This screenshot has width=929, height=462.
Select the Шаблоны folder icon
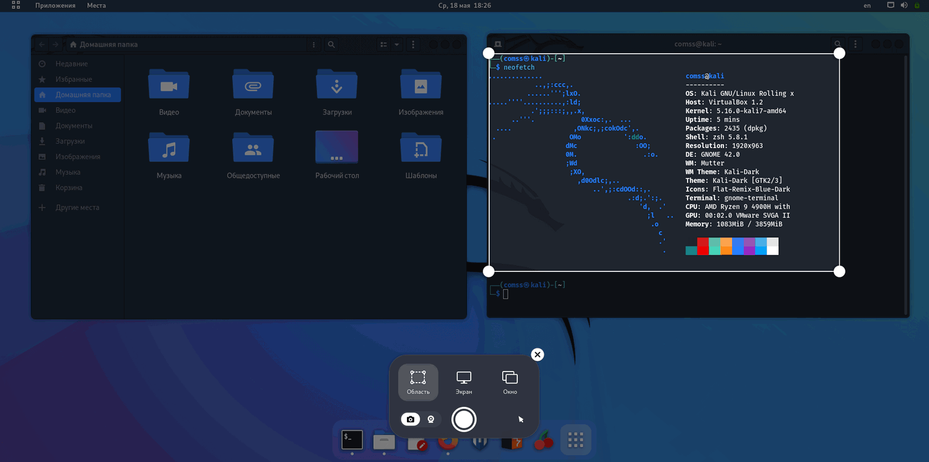421,147
